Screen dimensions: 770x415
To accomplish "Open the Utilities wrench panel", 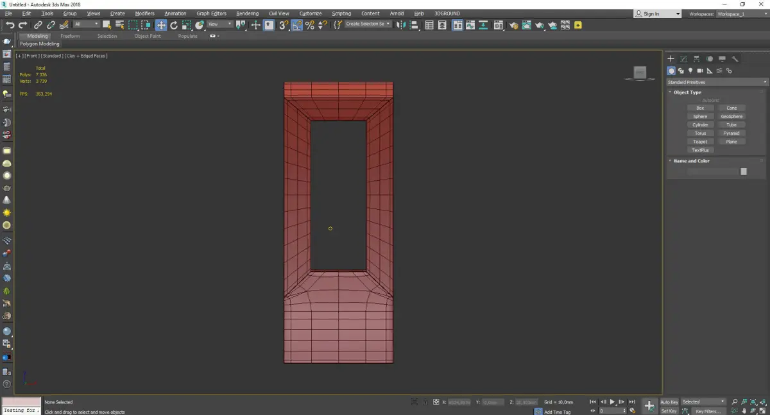I will [735, 59].
